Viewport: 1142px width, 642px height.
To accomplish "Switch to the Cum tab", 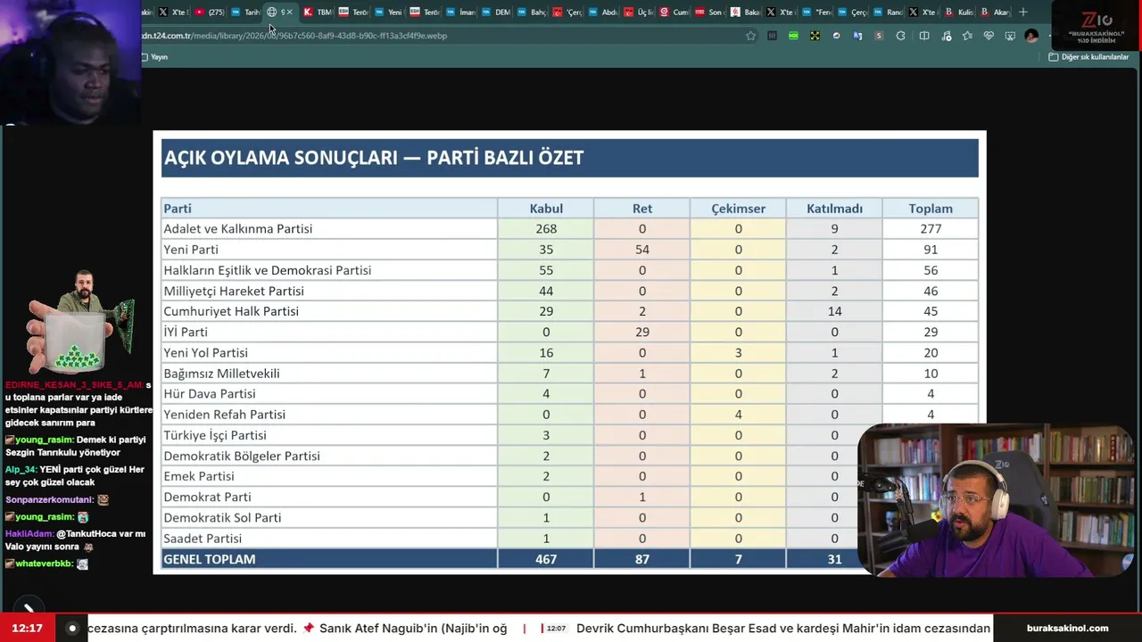I will click(x=674, y=12).
